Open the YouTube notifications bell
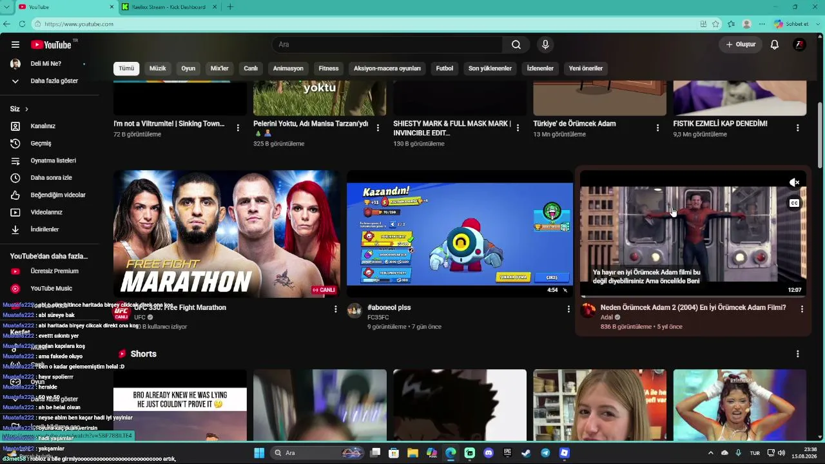The width and height of the screenshot is (825, 464). point(775,44)
